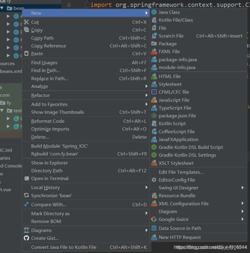Click the XSLT Stylesheet icon
This screenshot has width=250, height=253.
pos(154,163)
